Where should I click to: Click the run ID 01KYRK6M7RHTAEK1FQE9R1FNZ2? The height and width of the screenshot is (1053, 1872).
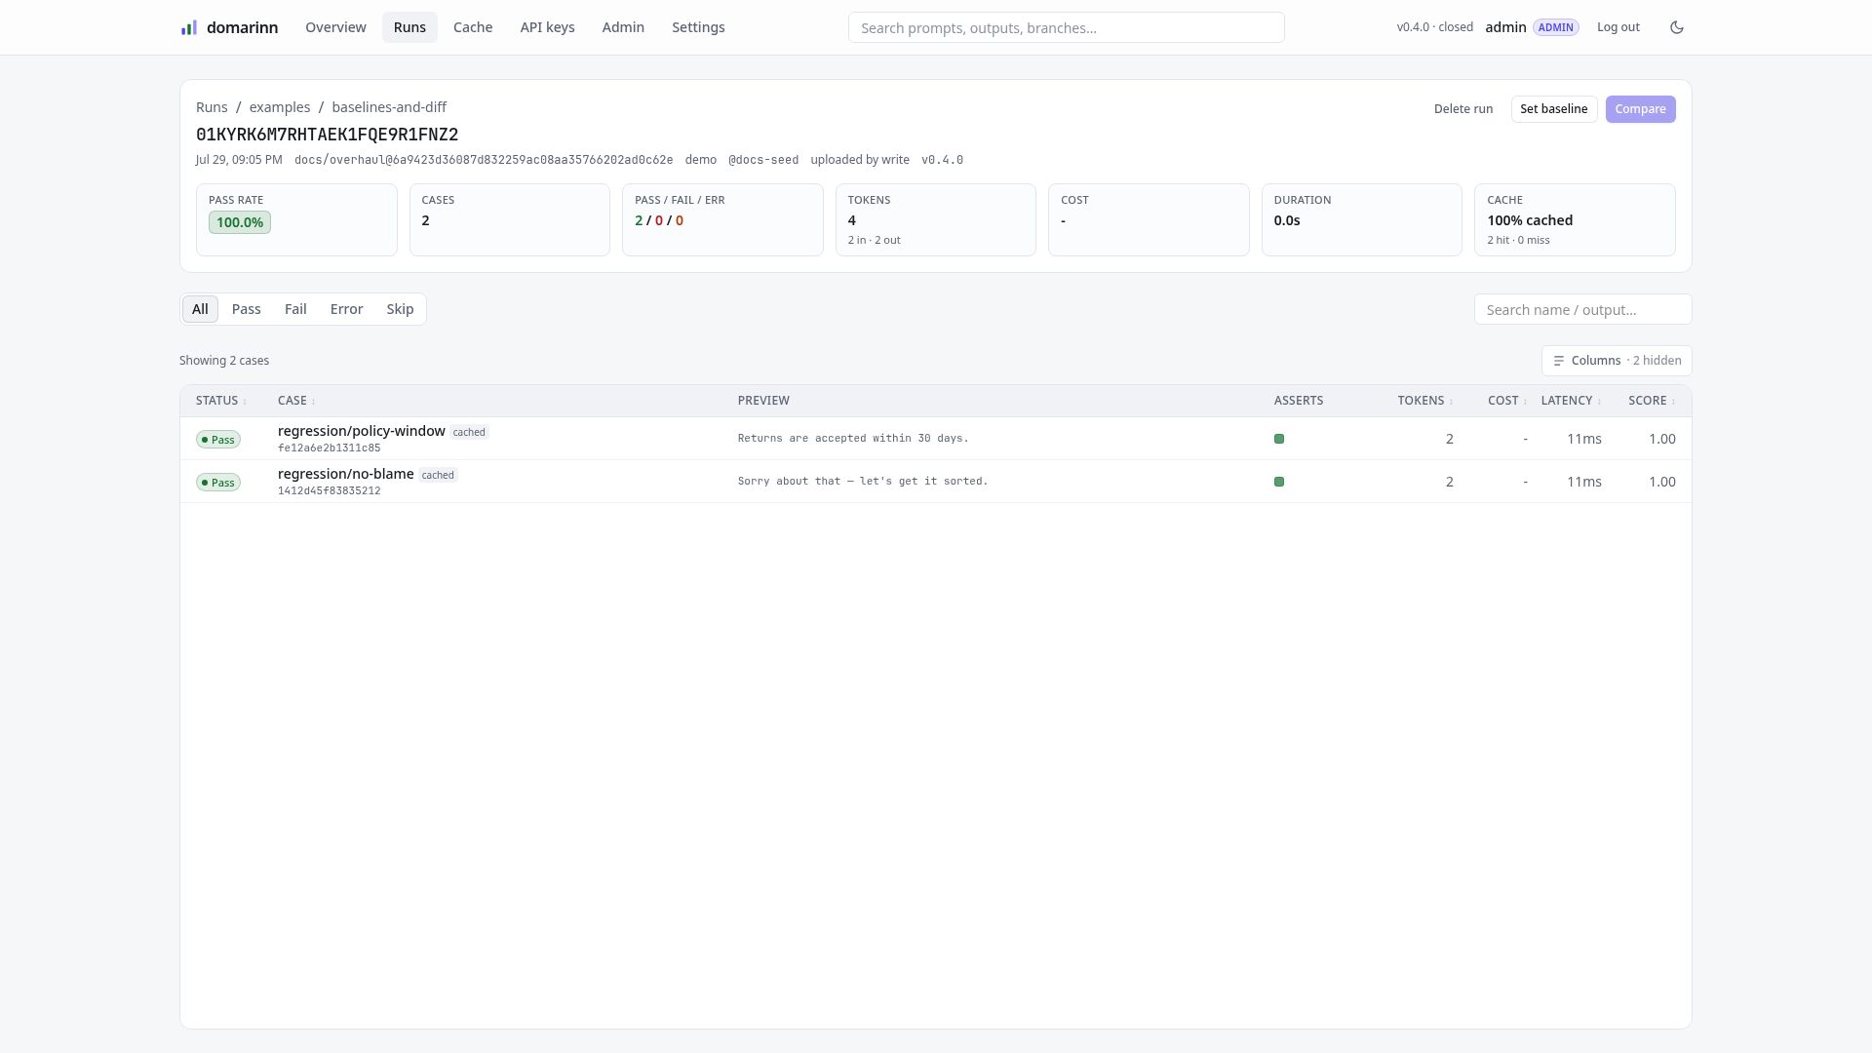point(327,135)
